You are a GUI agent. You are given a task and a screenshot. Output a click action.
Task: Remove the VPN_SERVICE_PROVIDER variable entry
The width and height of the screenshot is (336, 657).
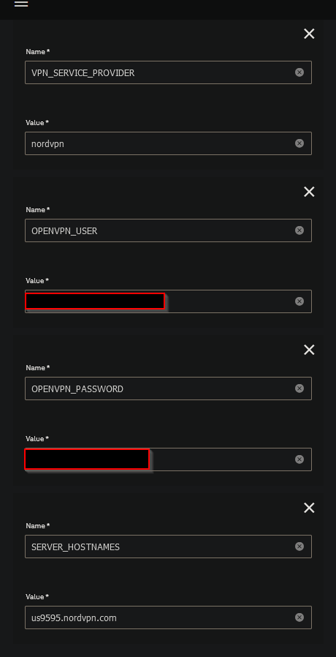(x=309, y=34)
